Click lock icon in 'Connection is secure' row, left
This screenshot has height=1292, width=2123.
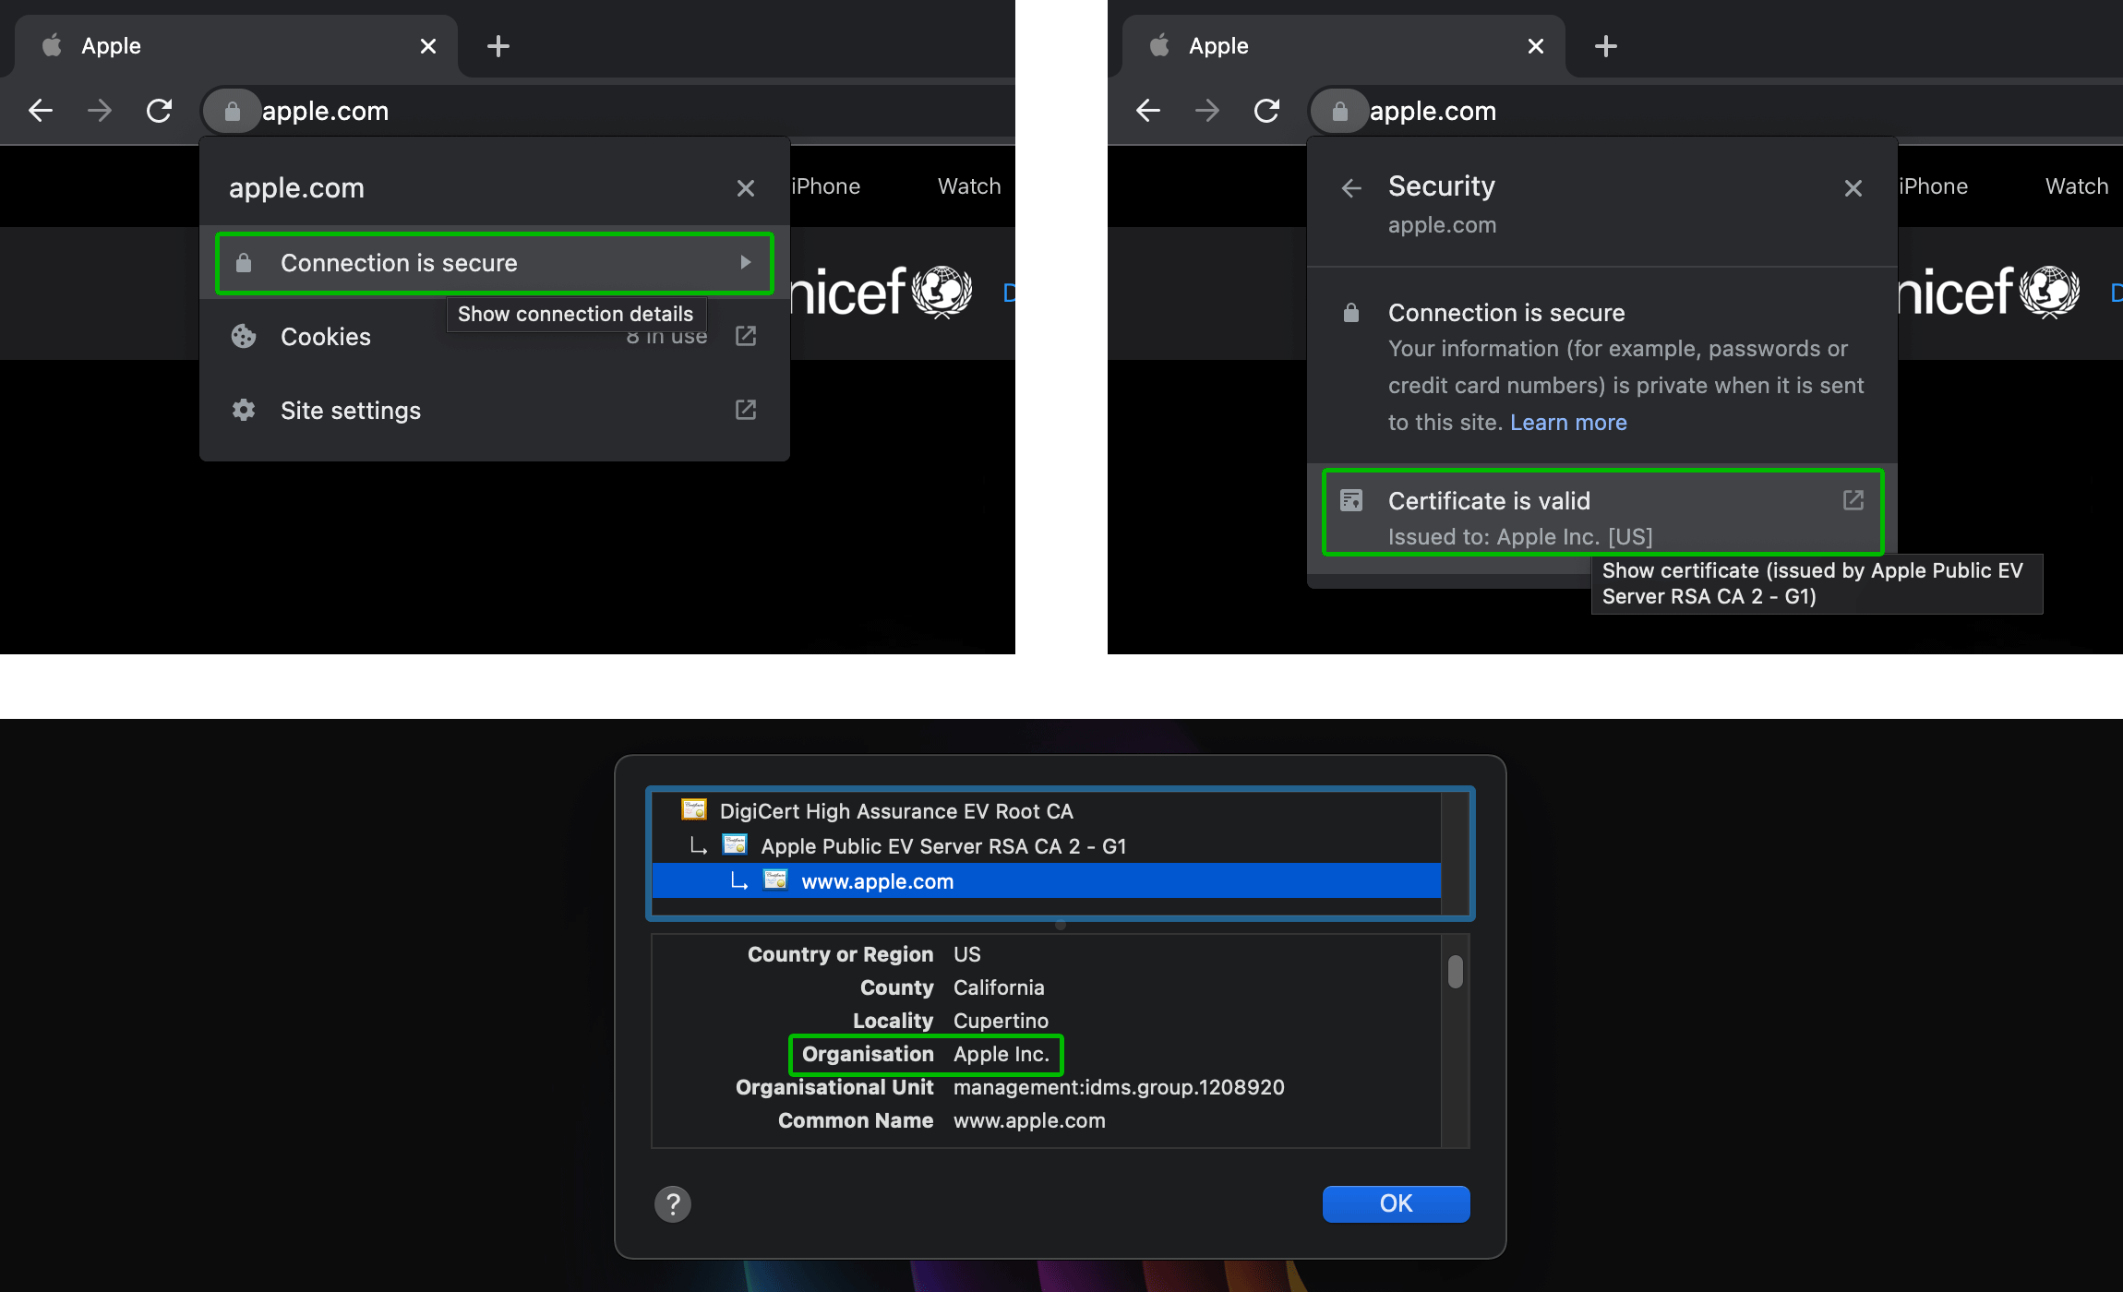[244, 263]
